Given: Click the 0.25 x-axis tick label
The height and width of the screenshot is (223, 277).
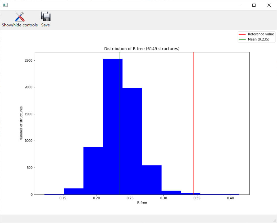Looking at the screenshot, I should click(x=130, y=198).
